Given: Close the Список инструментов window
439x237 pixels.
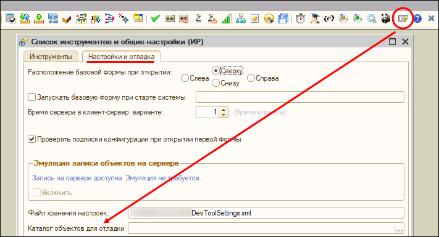Looking at the screenshot, I should tap(405, 42).
